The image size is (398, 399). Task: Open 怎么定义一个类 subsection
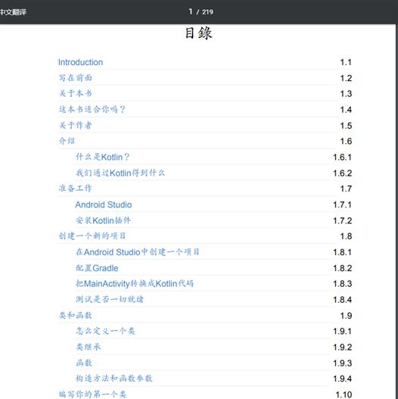(x=105, y=331)
